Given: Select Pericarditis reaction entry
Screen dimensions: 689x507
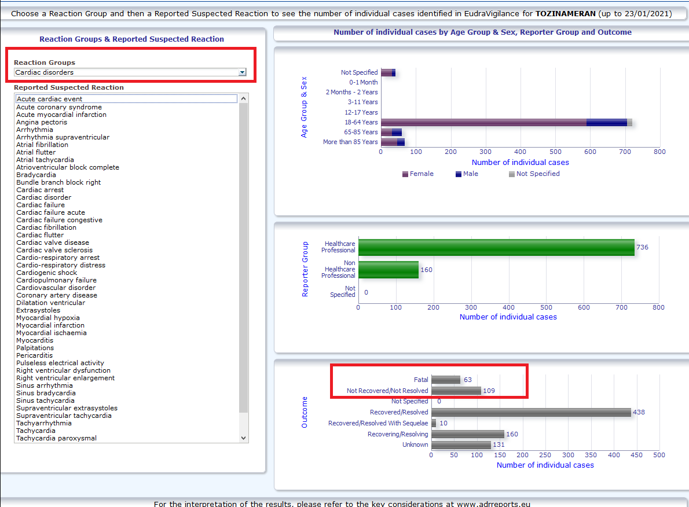Looking at the screenshot, I should 34,355.
